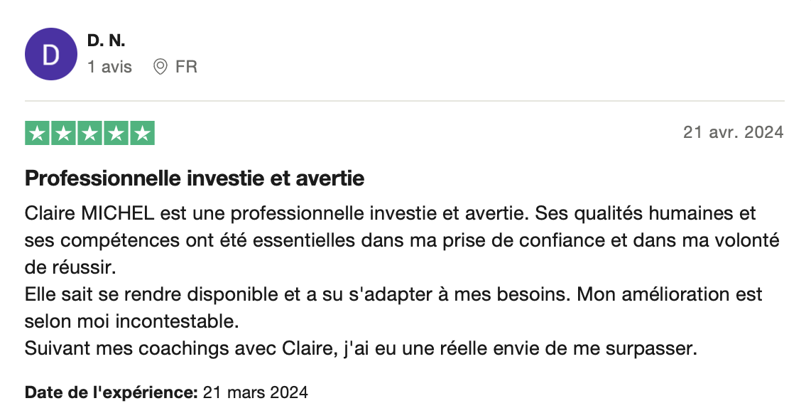This screenshot has width=811, height=418.
Task: Open reviewer profile "D. N."
Action: tap(107, 41)
